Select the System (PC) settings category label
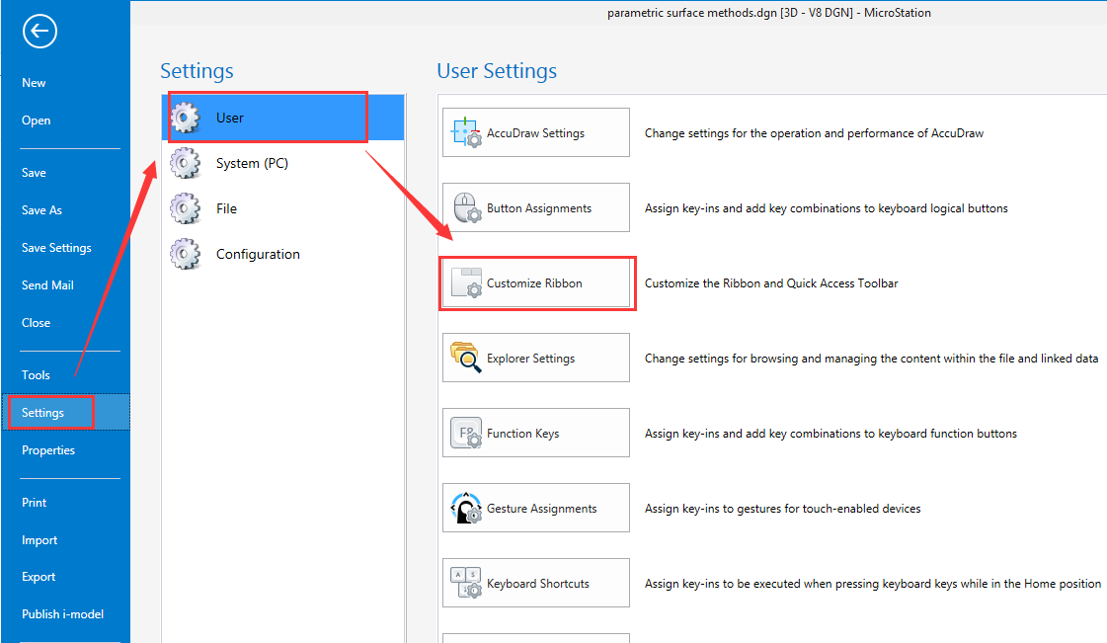 pos(252,163)
